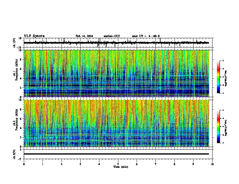The height and width of the screenshot is (184, 239).
Task: Click the "-7" label on ch.2 colorbar
Action: pyautogui.click(x=222, y=143)
